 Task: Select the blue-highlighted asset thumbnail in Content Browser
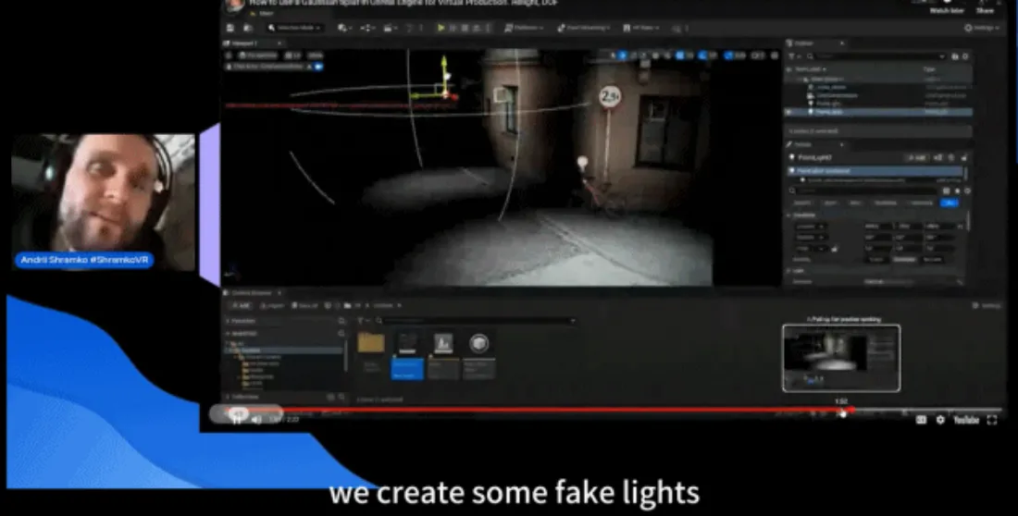click(x=407, y=354)
